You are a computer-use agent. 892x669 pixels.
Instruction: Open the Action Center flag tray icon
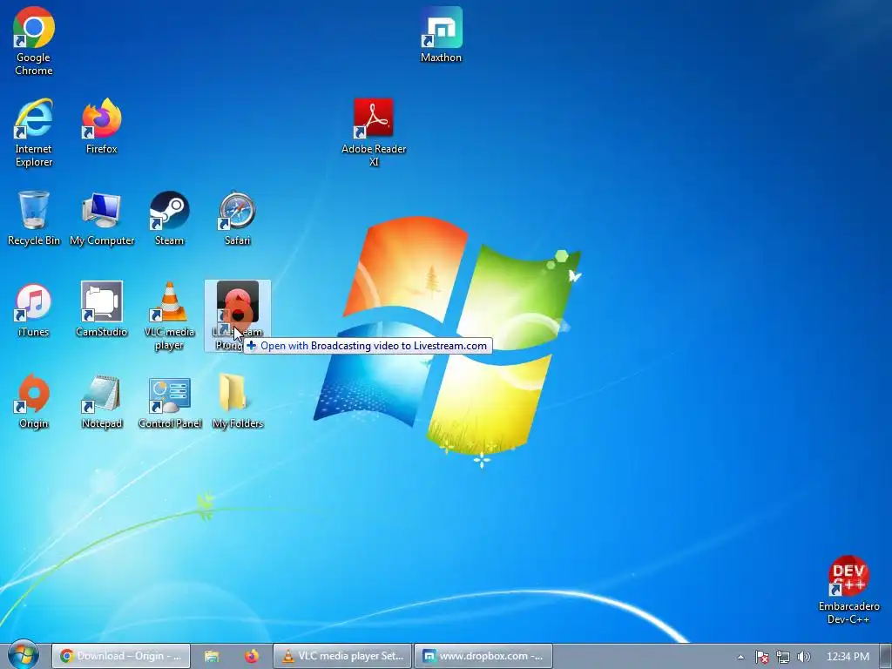761,657
